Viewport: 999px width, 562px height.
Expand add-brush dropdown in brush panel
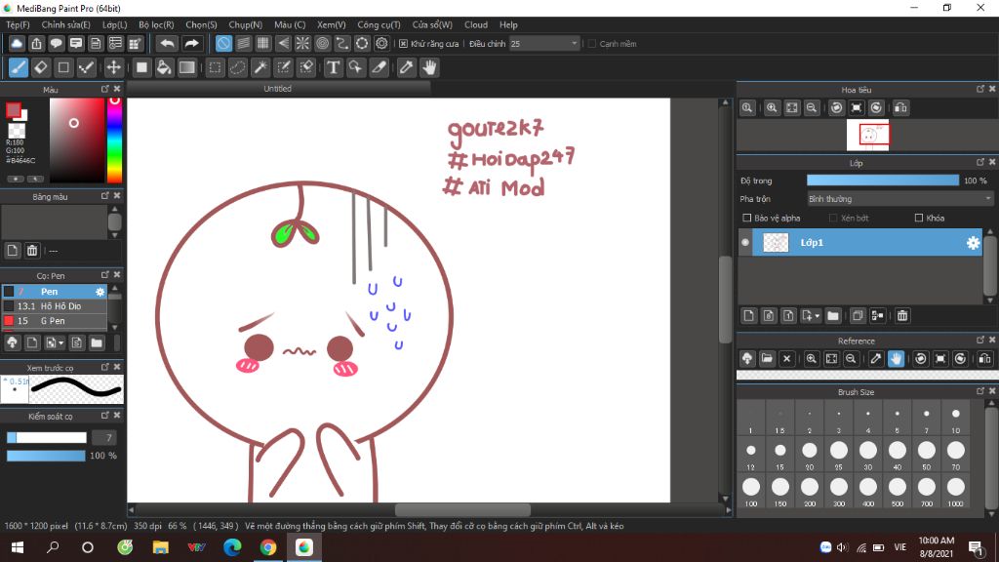tap(60, 343)
